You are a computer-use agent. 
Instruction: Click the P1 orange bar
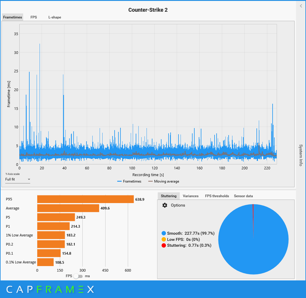[x=53, y=226]
